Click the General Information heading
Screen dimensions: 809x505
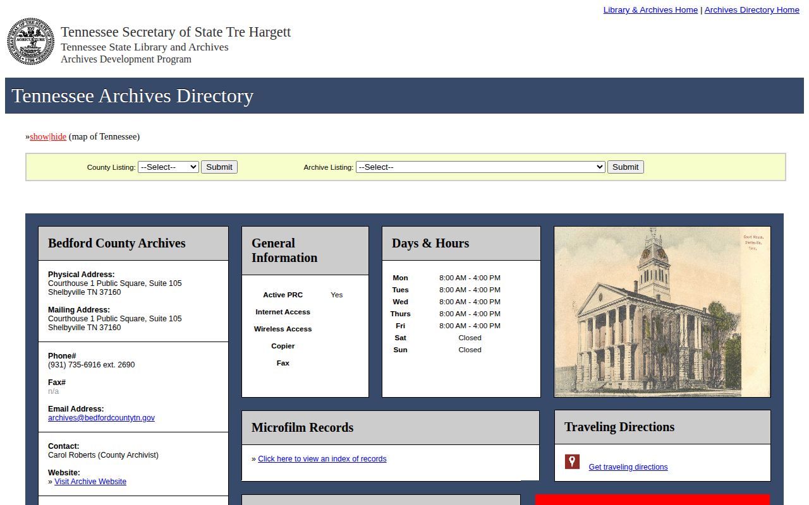click(284, 251)
